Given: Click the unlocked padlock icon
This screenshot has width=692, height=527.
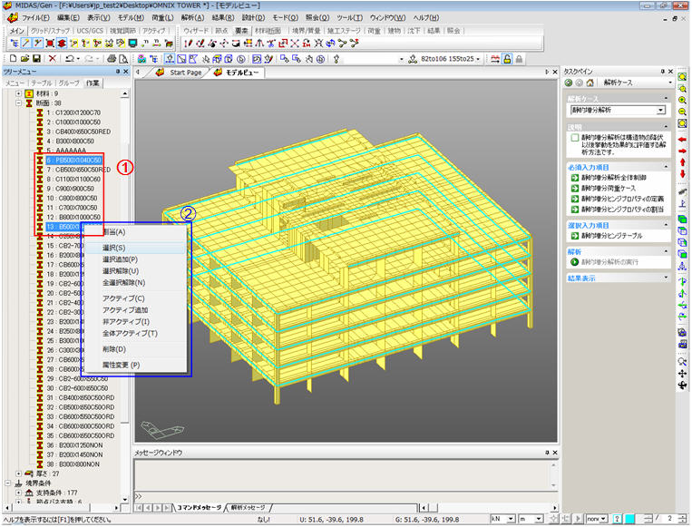Looking at the screenshot, I should 508,59.
